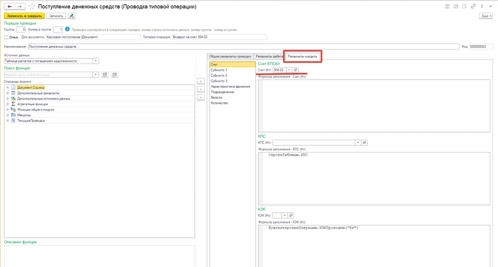Click Записать и закрыть button
The height and width of the screenshot is (267, 498).
(25, 16)
